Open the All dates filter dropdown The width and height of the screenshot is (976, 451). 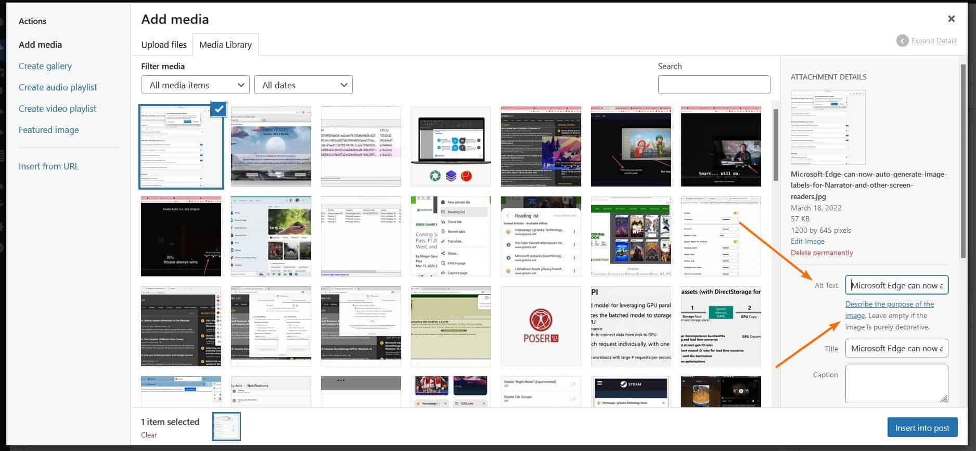point(303,85)
